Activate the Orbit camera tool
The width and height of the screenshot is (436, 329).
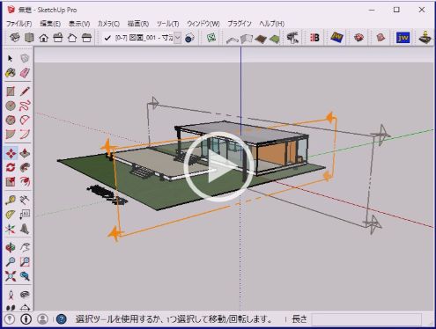pyautogui.click(x=11, y=247)
